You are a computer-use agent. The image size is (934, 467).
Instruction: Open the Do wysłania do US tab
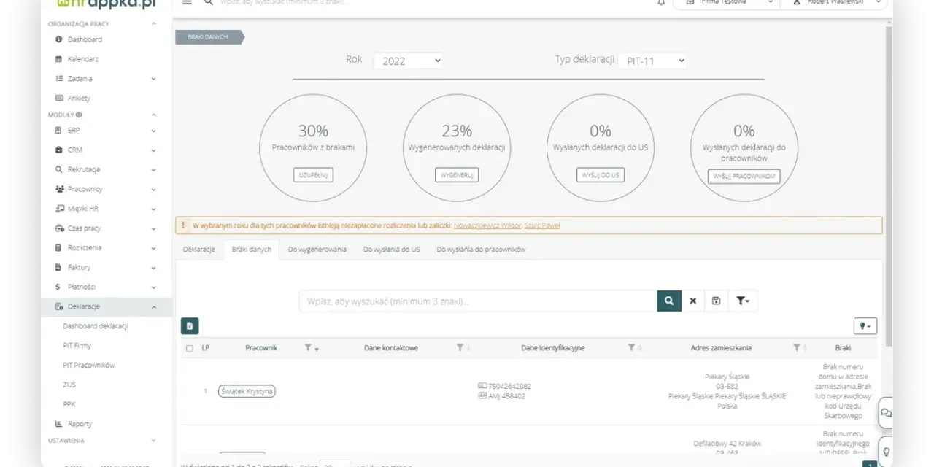click(x=392, y=250)
